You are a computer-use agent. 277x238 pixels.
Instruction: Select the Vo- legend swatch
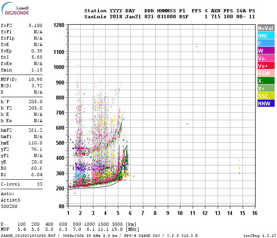[x=266, y=58]
